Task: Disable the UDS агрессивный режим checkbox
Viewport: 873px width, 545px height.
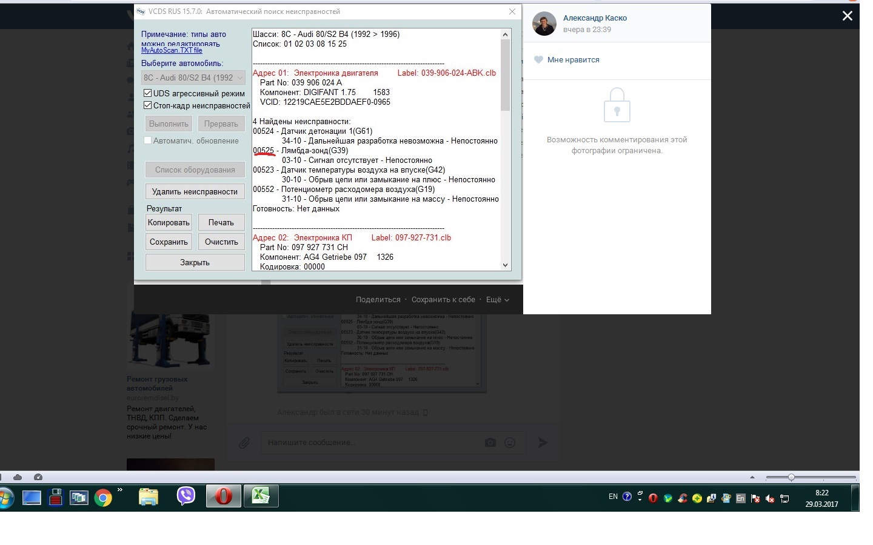Action: pyautogui.click(x=147, y=93)
